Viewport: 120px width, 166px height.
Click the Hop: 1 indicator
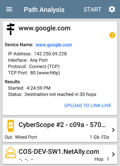(x=102, y=159)
